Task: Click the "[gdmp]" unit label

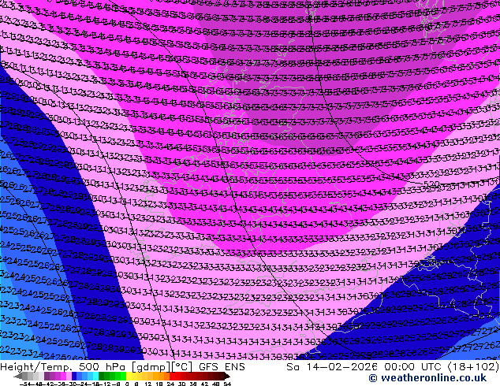Action: pos(151,367)
